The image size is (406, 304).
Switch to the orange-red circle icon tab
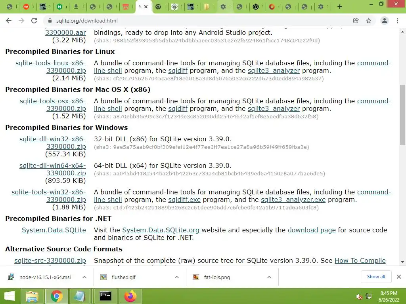click(272, 7)
